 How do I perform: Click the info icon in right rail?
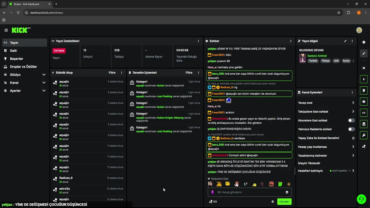pyautogui.click(x=364, y=42)
